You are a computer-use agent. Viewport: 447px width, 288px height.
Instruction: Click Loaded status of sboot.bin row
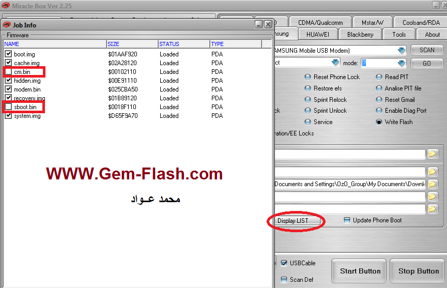coord(169,107)
